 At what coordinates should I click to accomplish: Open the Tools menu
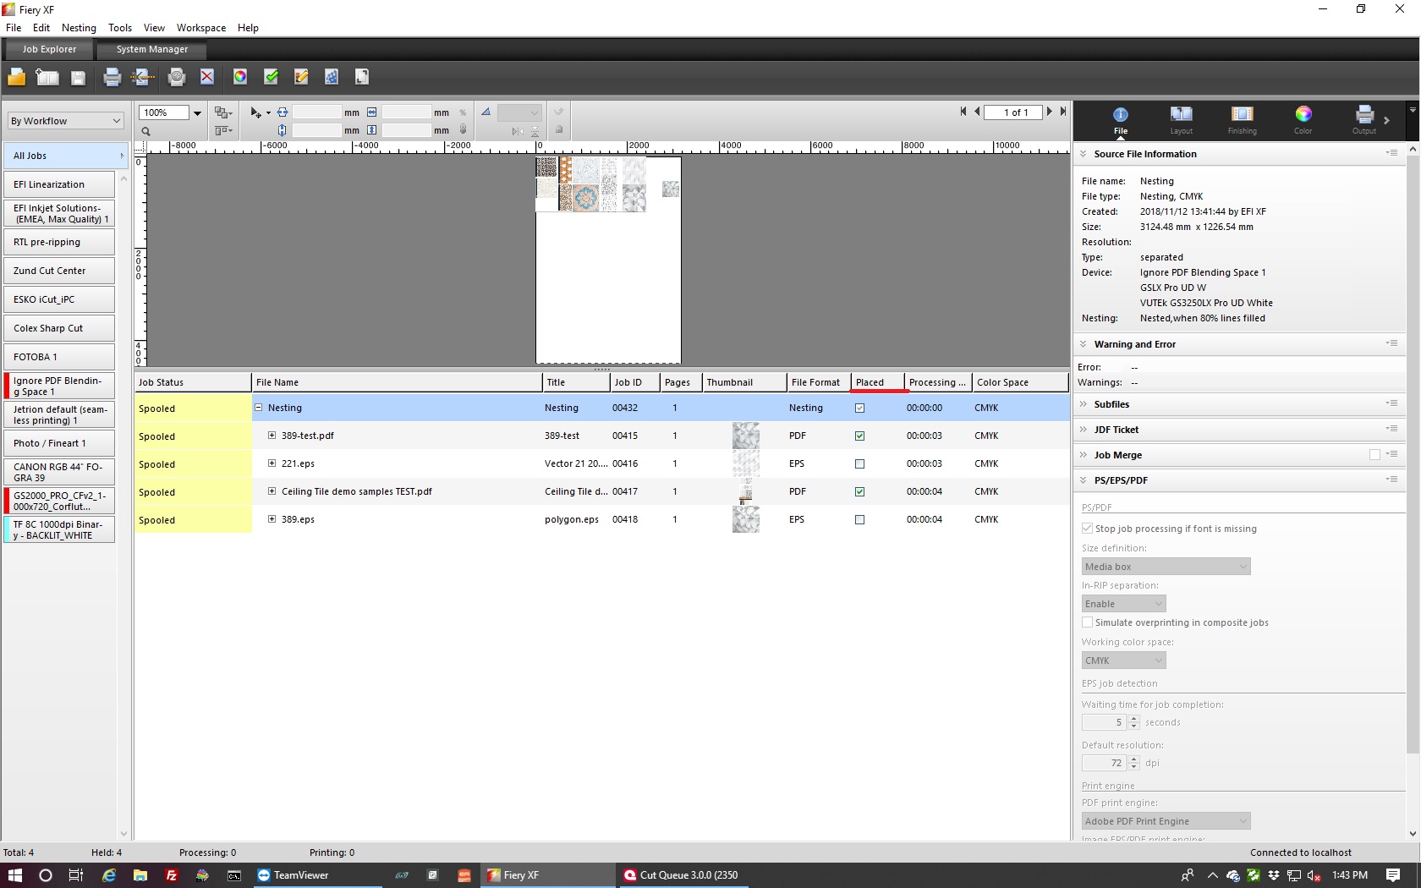point(120,28)
